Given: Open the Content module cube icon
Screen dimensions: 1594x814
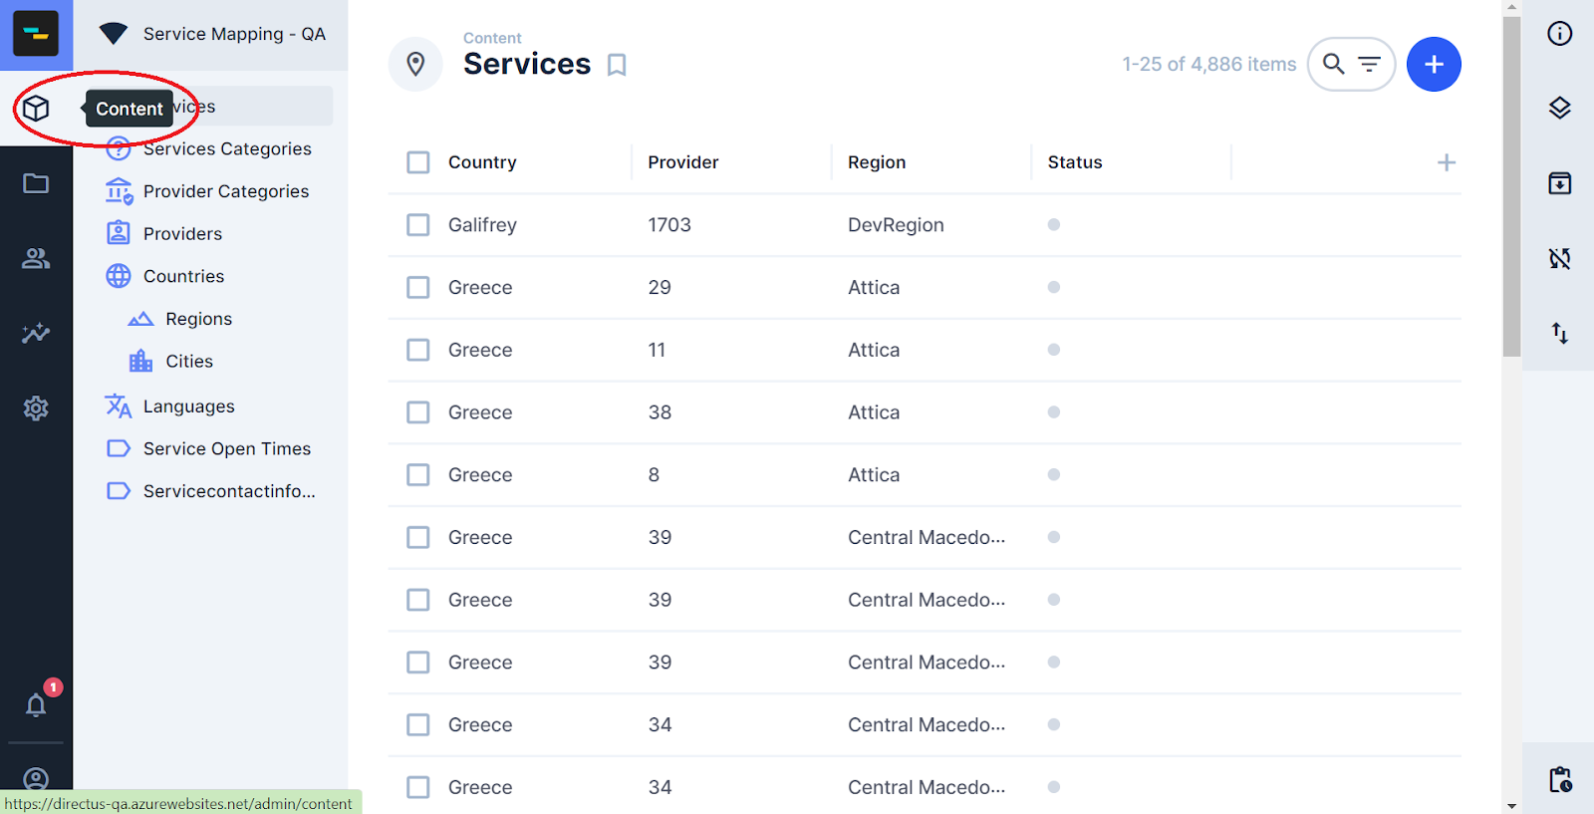Looking at the screenshot, I should (x=36, y=109).
